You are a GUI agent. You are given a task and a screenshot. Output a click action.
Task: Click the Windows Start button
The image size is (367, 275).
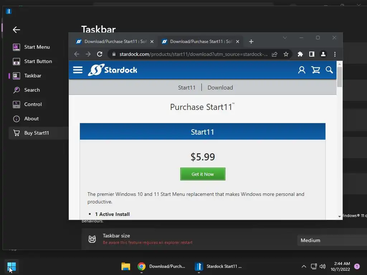pyautogui.click(x=11, y=266)
